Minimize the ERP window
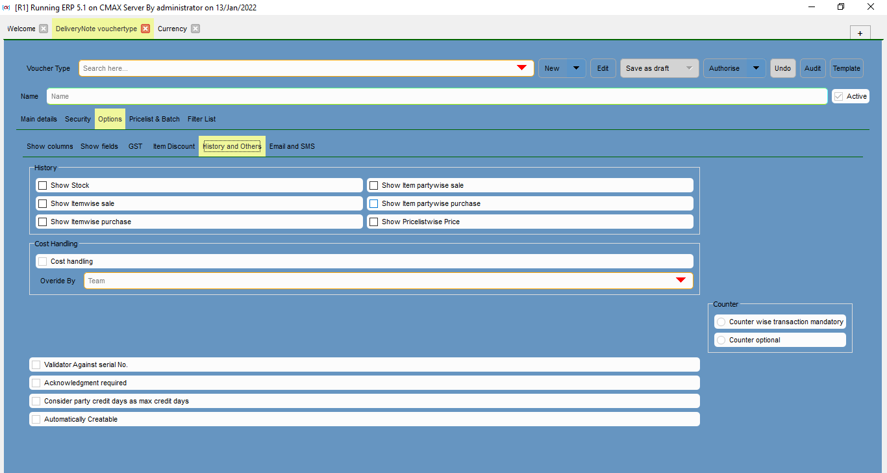 811,7
